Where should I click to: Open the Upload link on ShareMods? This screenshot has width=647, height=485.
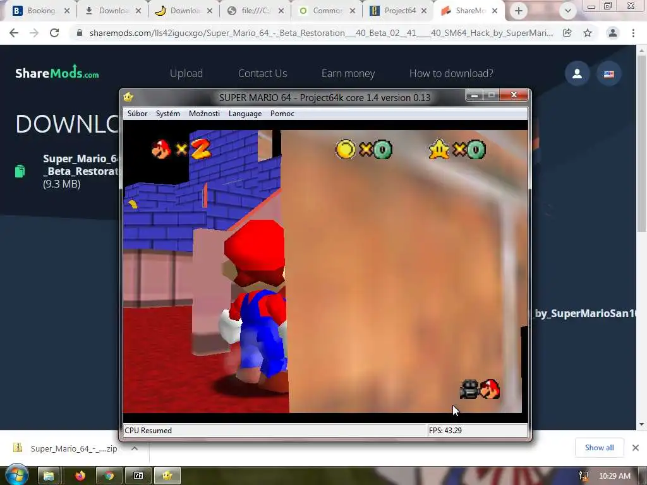tap(186, 73)
